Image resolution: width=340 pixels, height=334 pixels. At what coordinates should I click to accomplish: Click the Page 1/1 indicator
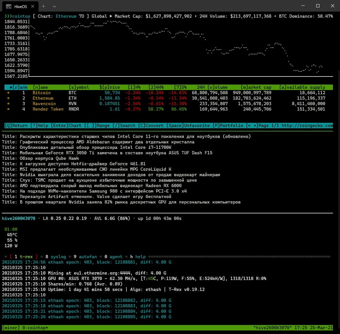269,126
